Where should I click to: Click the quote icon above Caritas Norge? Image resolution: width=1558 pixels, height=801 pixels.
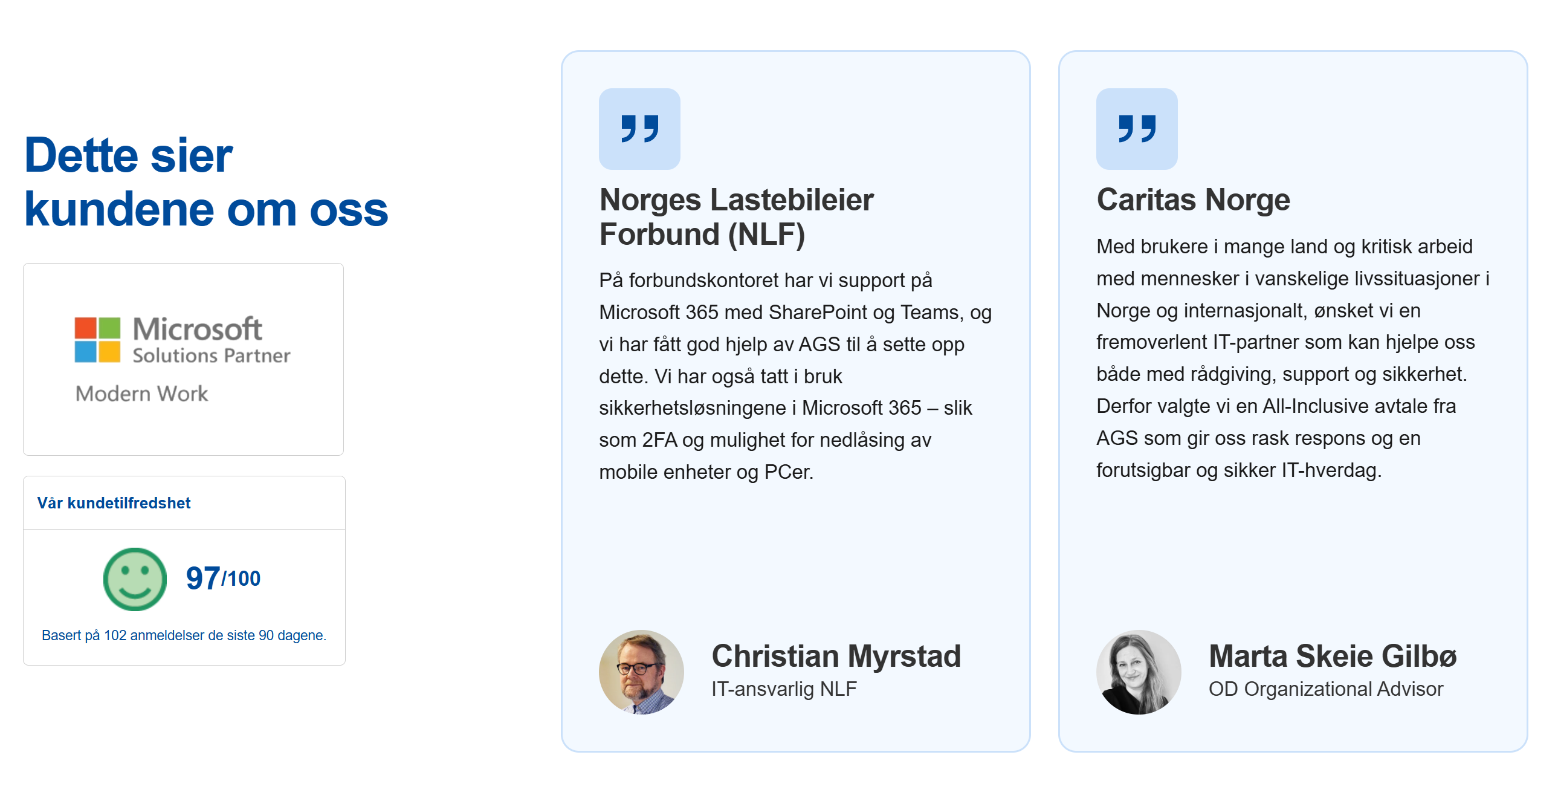coord(1136,129)
